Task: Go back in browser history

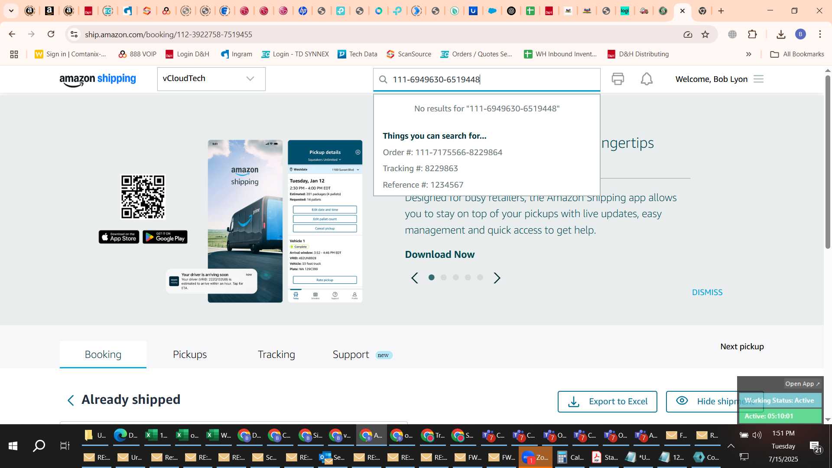Action: tap(12, 34)
